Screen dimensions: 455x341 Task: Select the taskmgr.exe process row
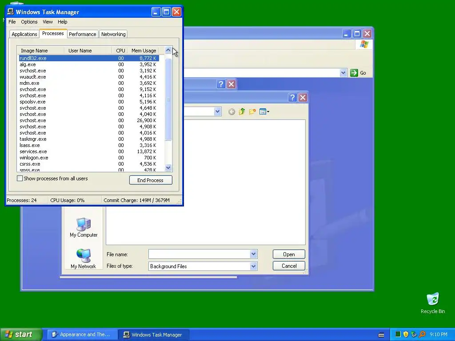click(x=89, y=139)
